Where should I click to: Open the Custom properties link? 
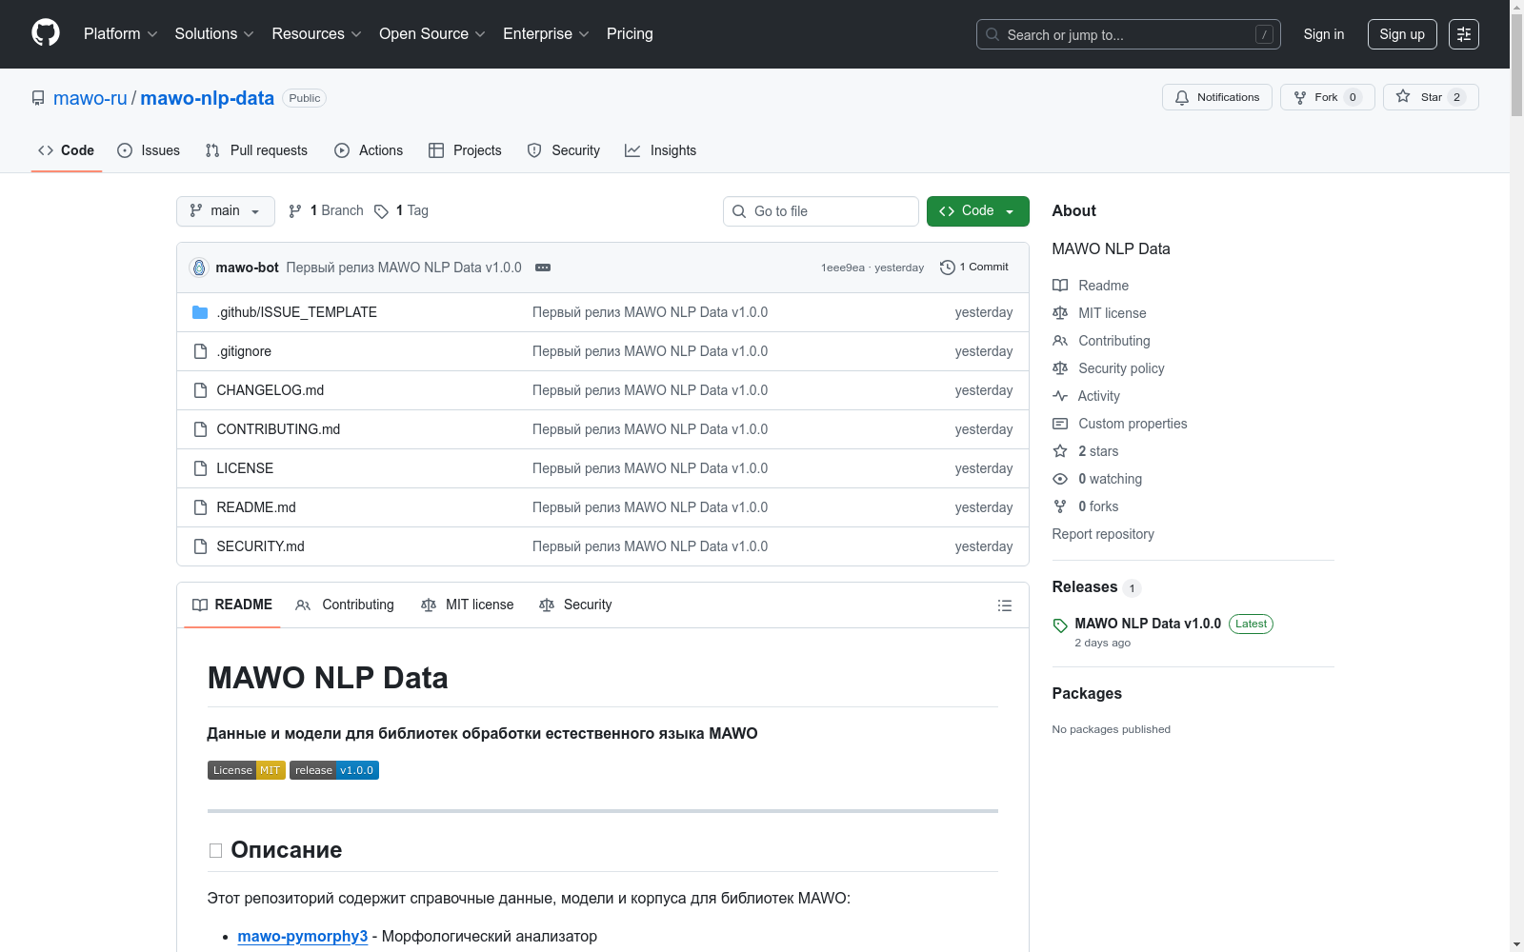1133,424
